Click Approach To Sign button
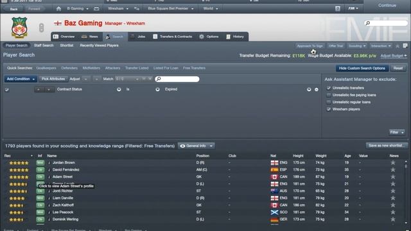The width and height of the screenshot is (411, 231). tap(310, 46)
